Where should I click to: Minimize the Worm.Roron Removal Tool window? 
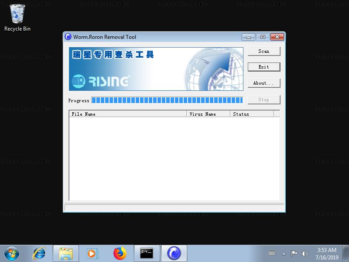pos(248,37)
